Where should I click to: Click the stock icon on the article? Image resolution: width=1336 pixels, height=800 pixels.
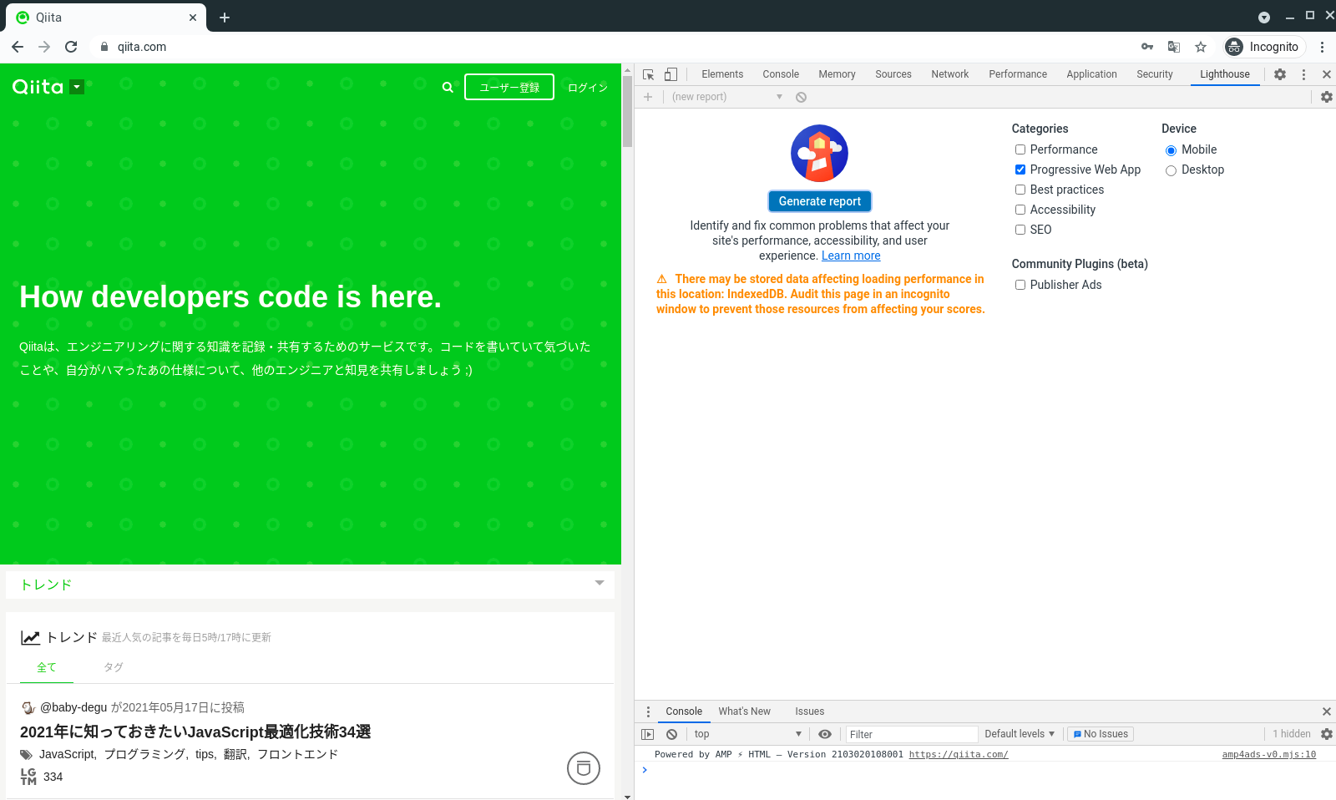tap(584, 768)
